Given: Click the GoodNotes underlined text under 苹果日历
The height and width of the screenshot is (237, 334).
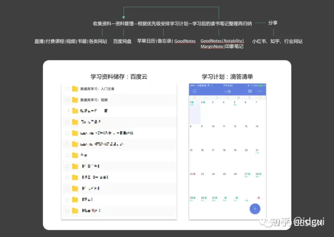Looking at the screenshot, I should [x=185, y=41].
